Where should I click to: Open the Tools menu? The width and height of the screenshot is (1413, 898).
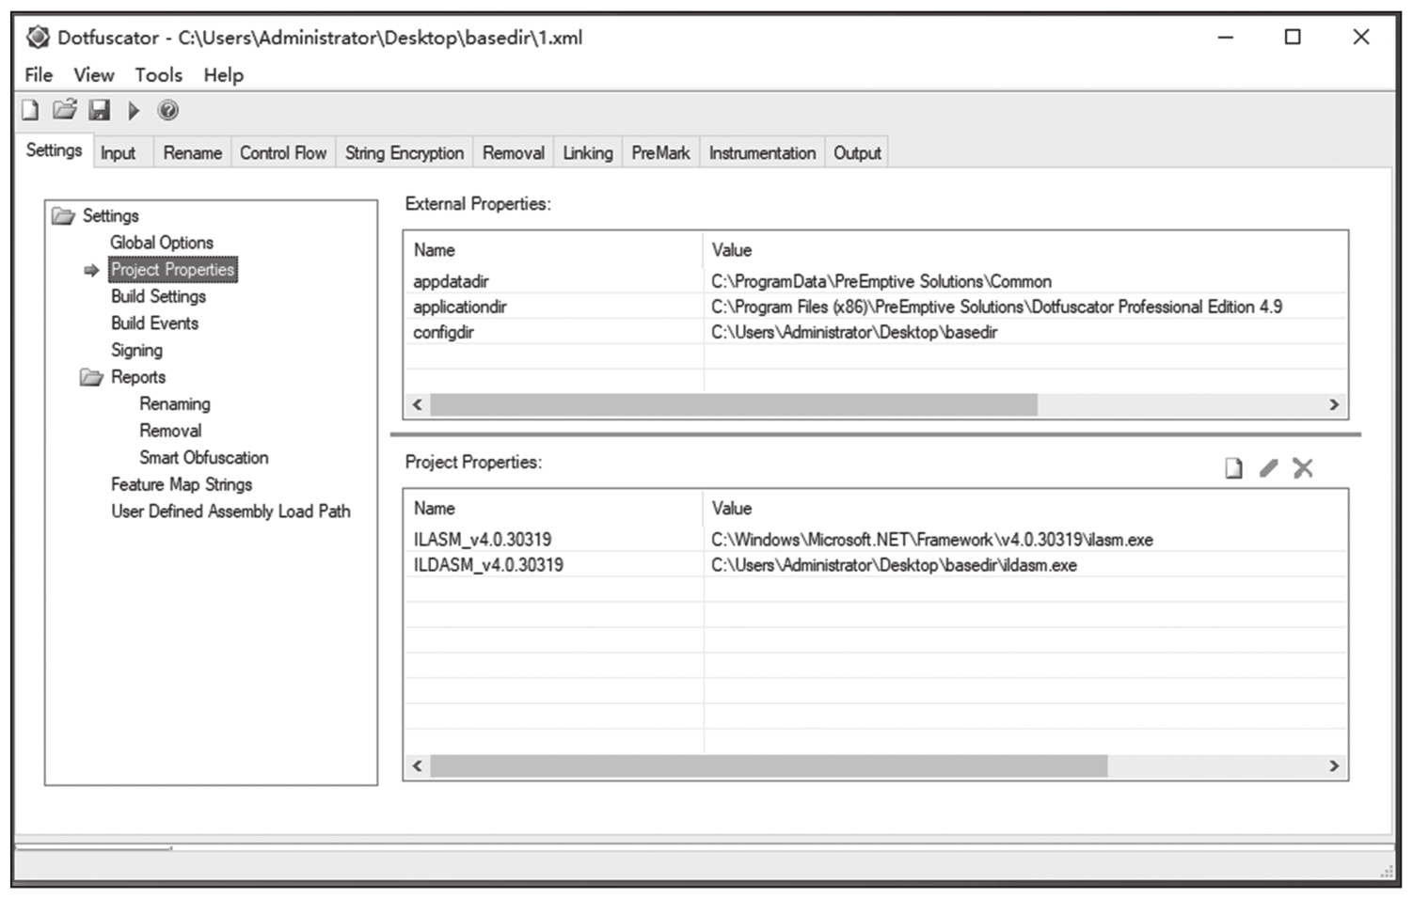point(158,75)
